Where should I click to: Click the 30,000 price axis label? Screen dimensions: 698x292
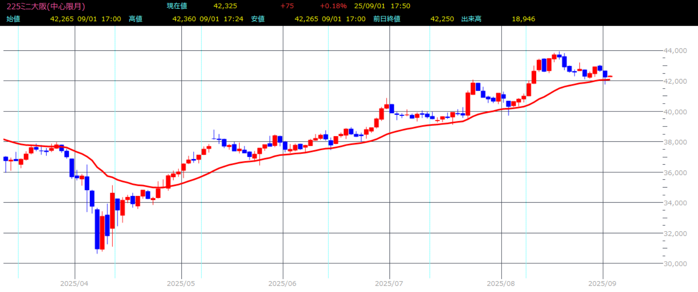pyautogui.click(x=675, y=264)
